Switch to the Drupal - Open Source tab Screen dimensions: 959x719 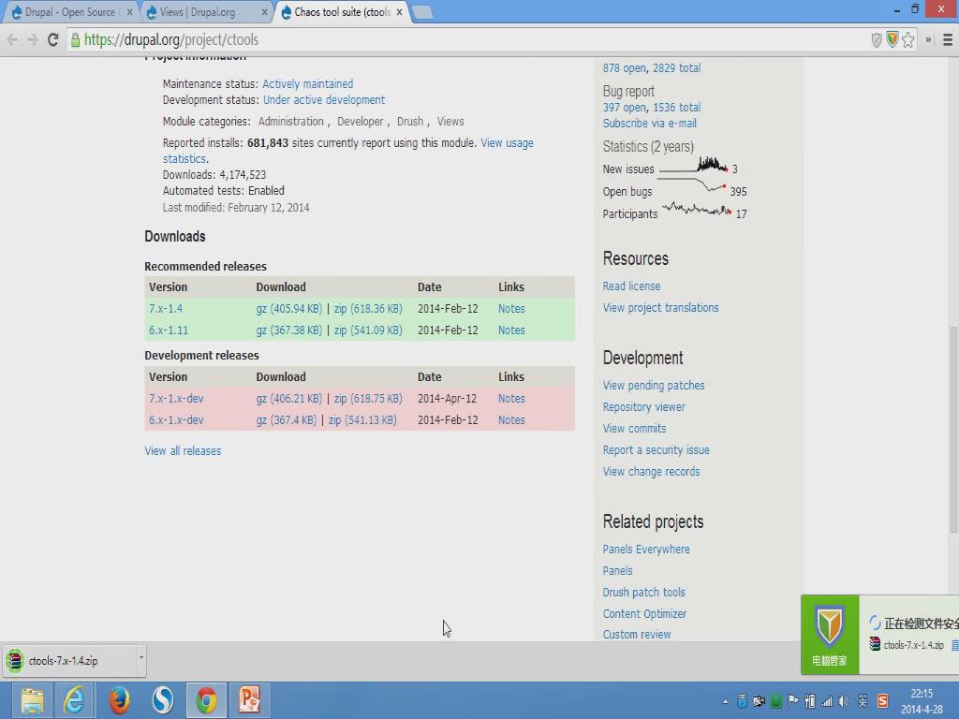tap(71, 12)
